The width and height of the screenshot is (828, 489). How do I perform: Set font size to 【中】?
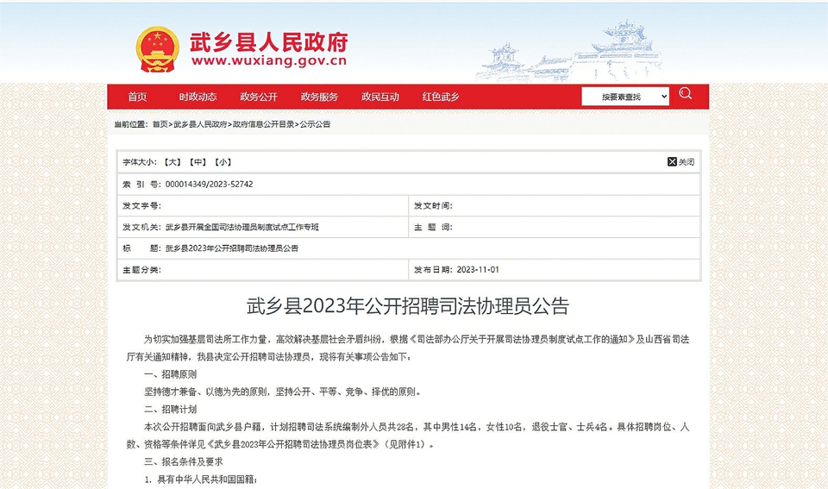pos(198,162)
